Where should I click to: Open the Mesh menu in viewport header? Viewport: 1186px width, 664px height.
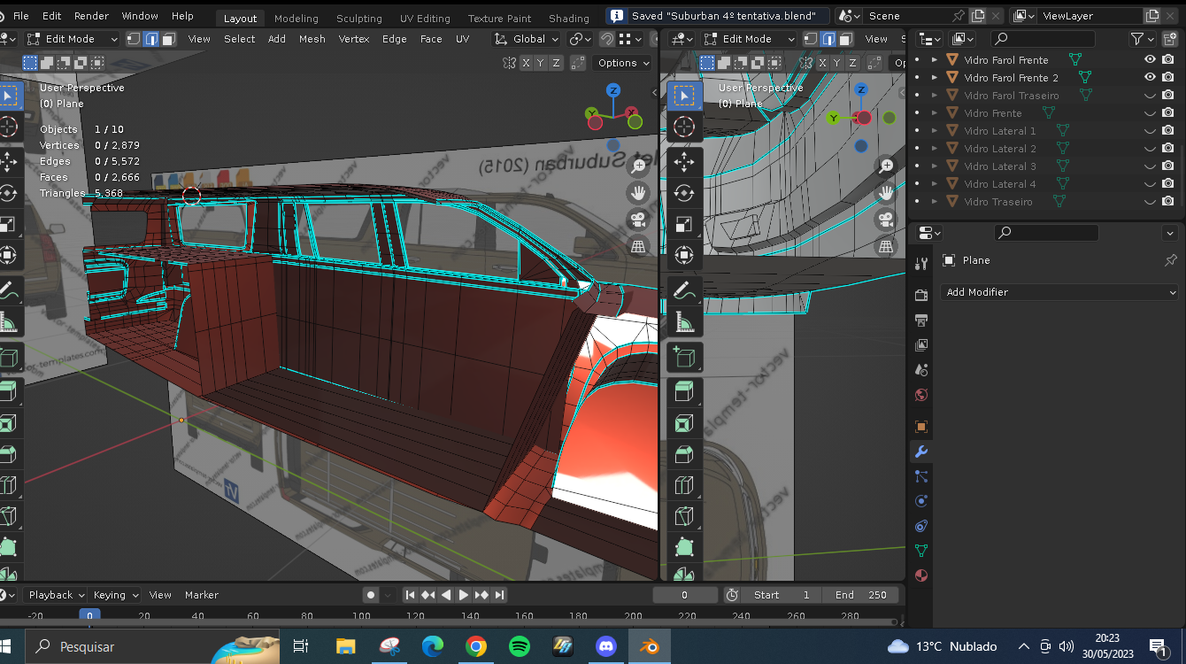pos(312,39)
